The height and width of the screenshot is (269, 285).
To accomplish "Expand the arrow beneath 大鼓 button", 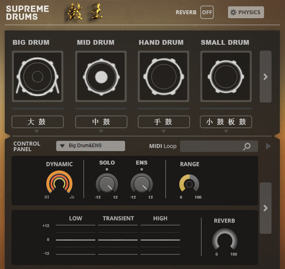I will click(36, 131).
